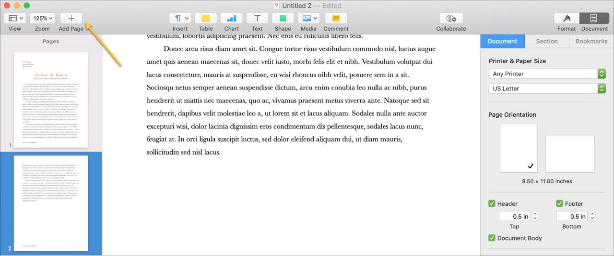Insert a table with the Table icon
The image size is (614, 256).
pos(206,18)
